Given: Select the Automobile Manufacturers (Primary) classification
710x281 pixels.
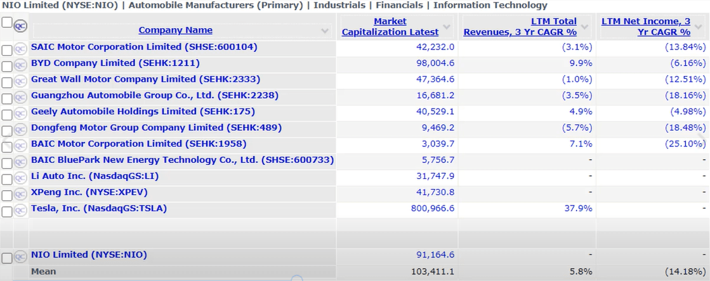Looking at the screenshot, I should coord(216,6).
